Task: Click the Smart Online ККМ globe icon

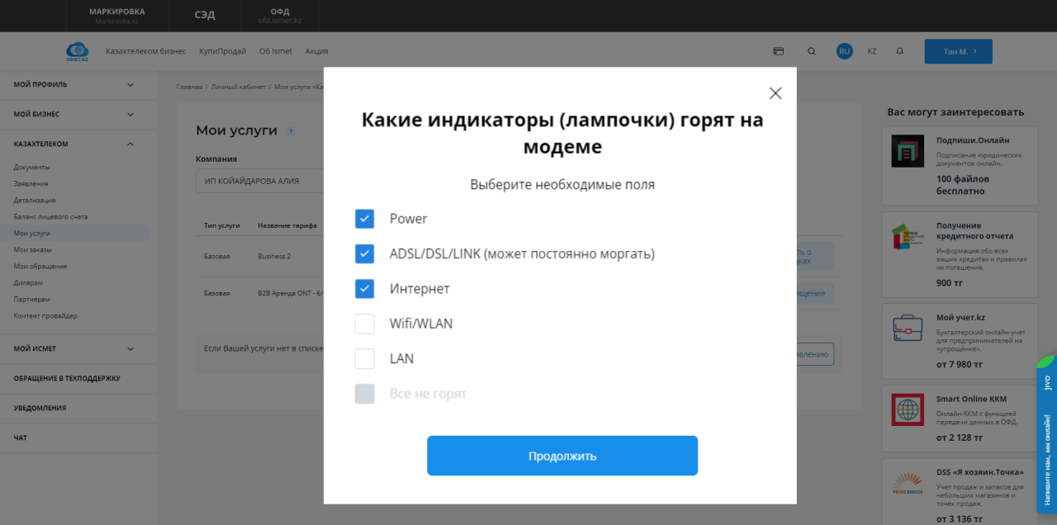Action: point(908,409)
